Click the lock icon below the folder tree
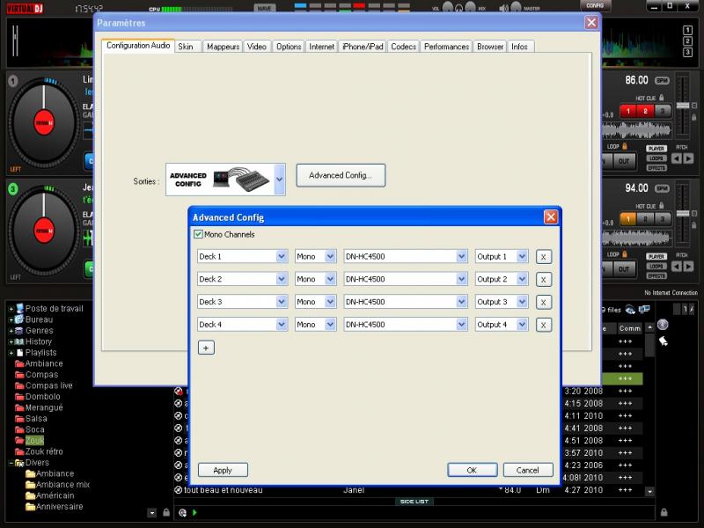704x528 pixels. (165, 512)
